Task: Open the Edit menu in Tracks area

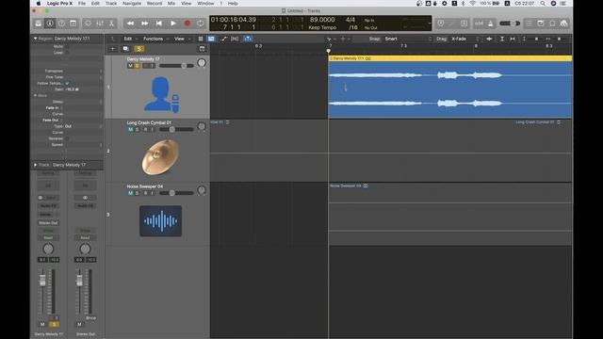Action: coord(130,39)
